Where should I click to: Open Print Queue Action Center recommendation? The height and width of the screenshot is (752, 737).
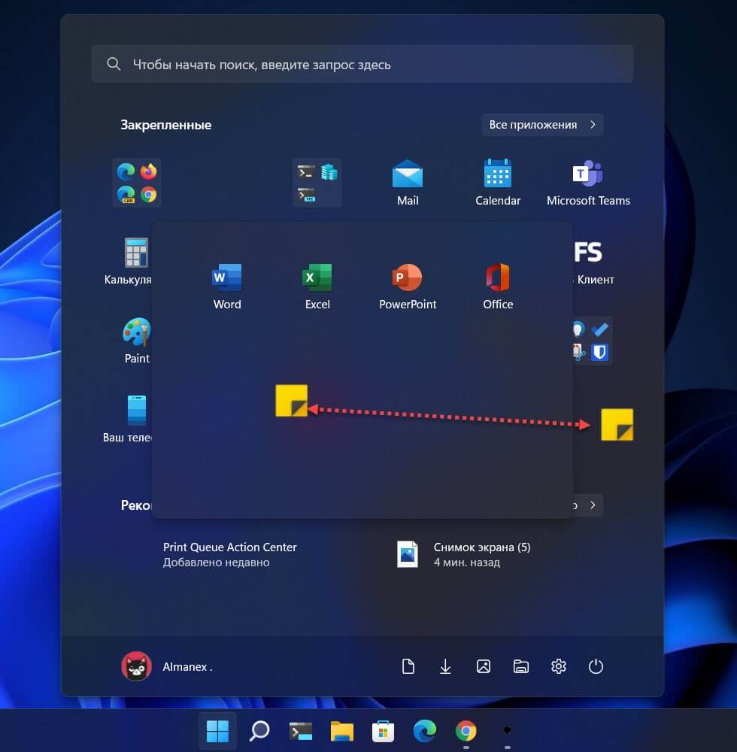pyautogui.click(x=229, y=554)
